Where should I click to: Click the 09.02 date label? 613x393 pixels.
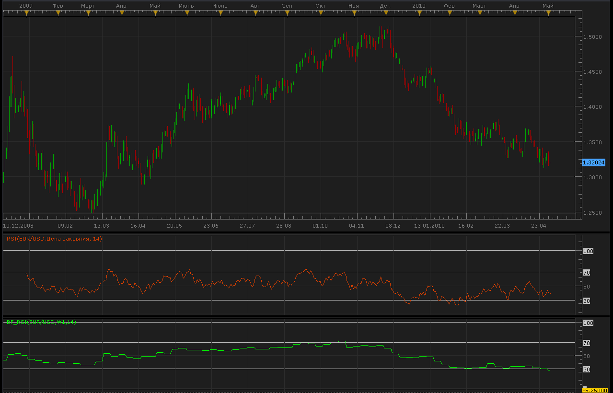65,225
